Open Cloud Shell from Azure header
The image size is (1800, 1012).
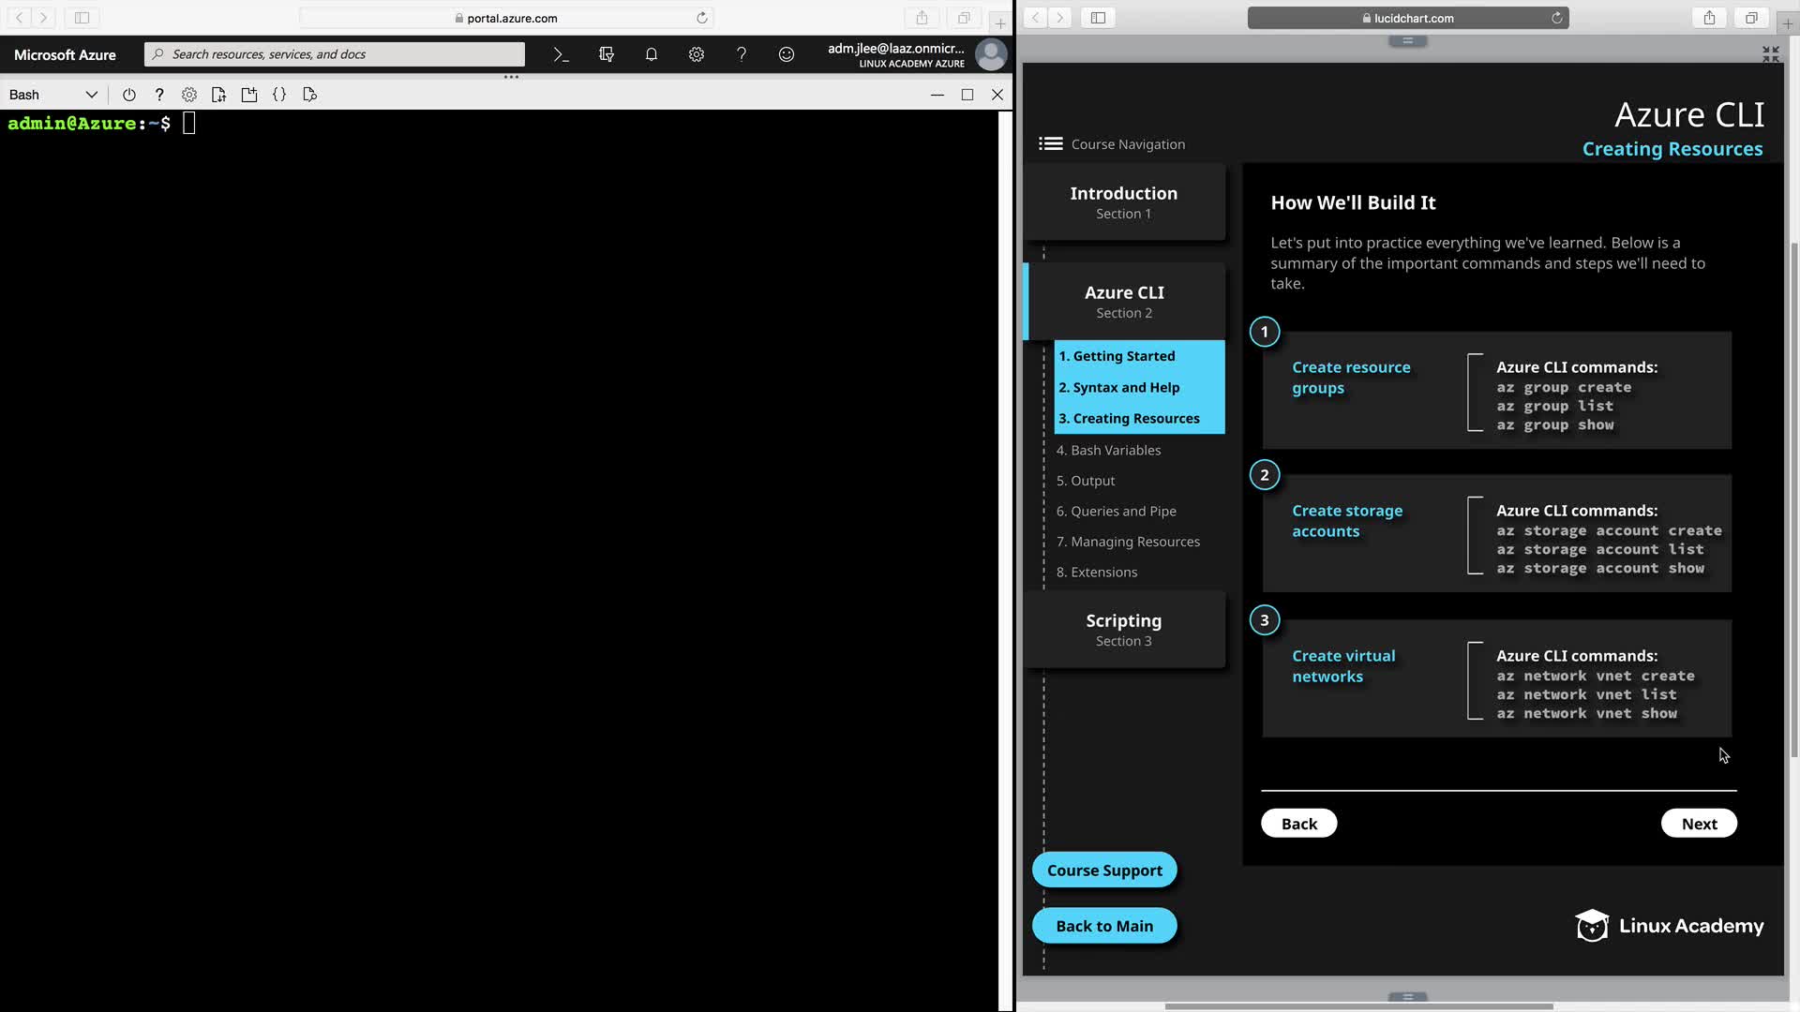[561, 54]
